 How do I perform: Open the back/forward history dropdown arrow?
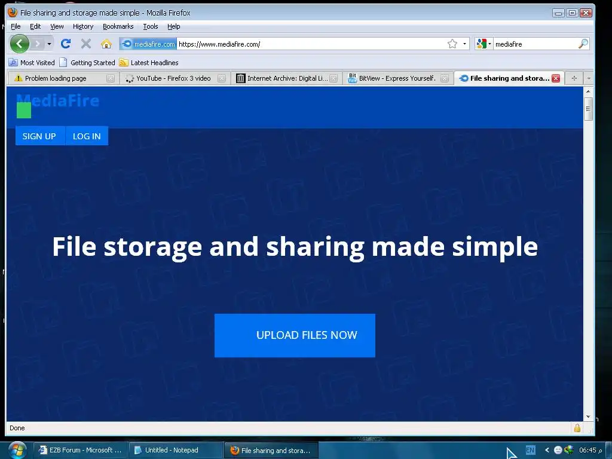[49, 44]
